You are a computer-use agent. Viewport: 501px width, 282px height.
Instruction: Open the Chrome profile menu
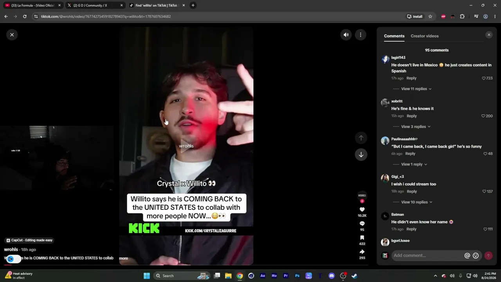pyautogui.click(x=485, y=16)
